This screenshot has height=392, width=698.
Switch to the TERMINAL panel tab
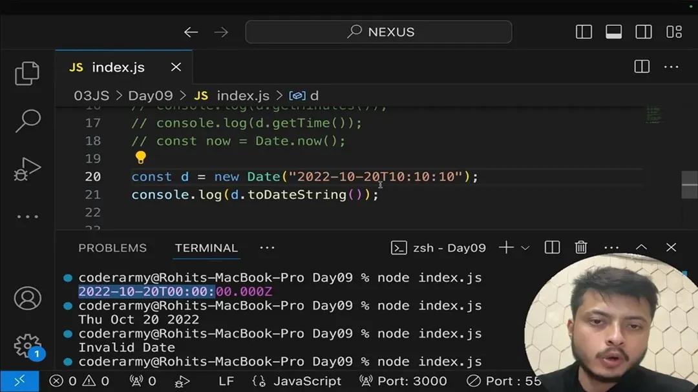206,248
